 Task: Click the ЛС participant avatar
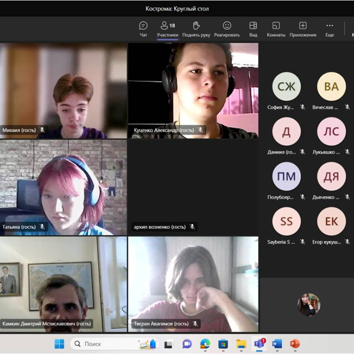331,131
